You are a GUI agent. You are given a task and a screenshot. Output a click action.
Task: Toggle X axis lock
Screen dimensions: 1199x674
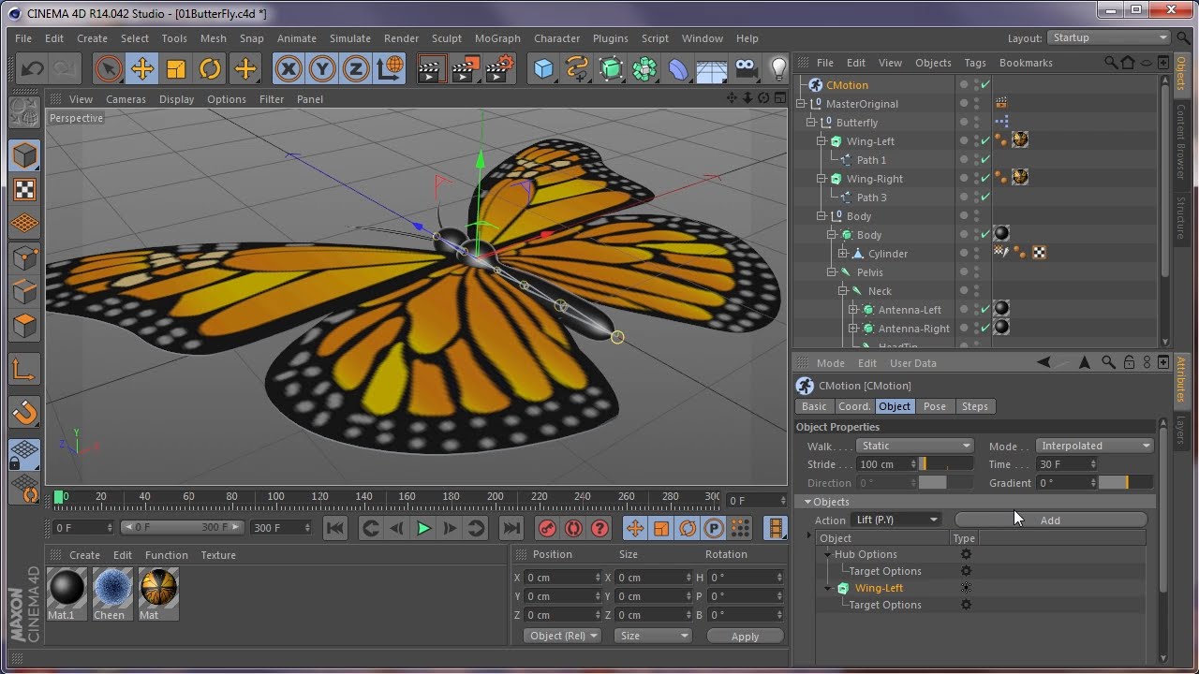tap(289, 68)
